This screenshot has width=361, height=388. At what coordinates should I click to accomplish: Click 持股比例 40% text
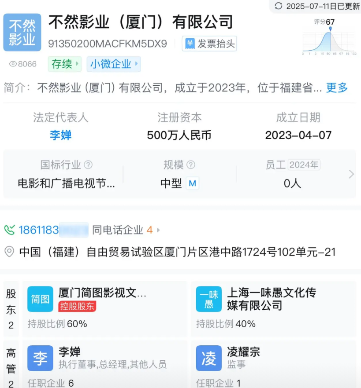[x=226, y=324]
